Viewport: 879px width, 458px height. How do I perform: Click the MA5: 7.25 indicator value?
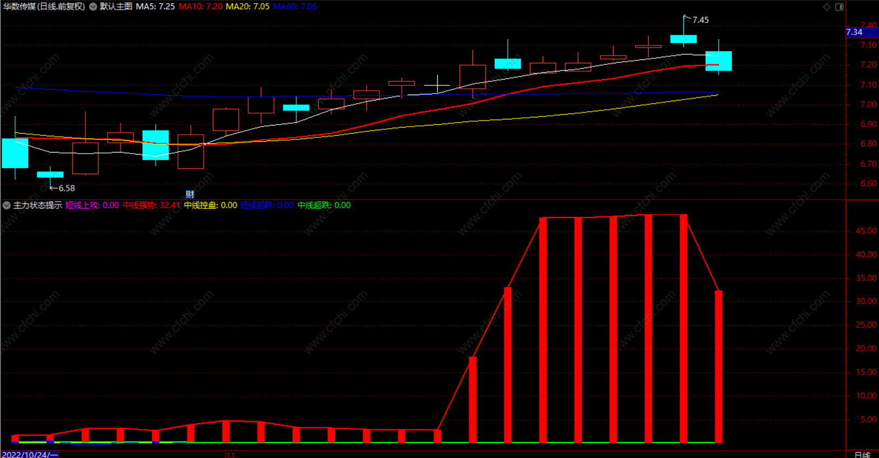click(x=155, y=6)
